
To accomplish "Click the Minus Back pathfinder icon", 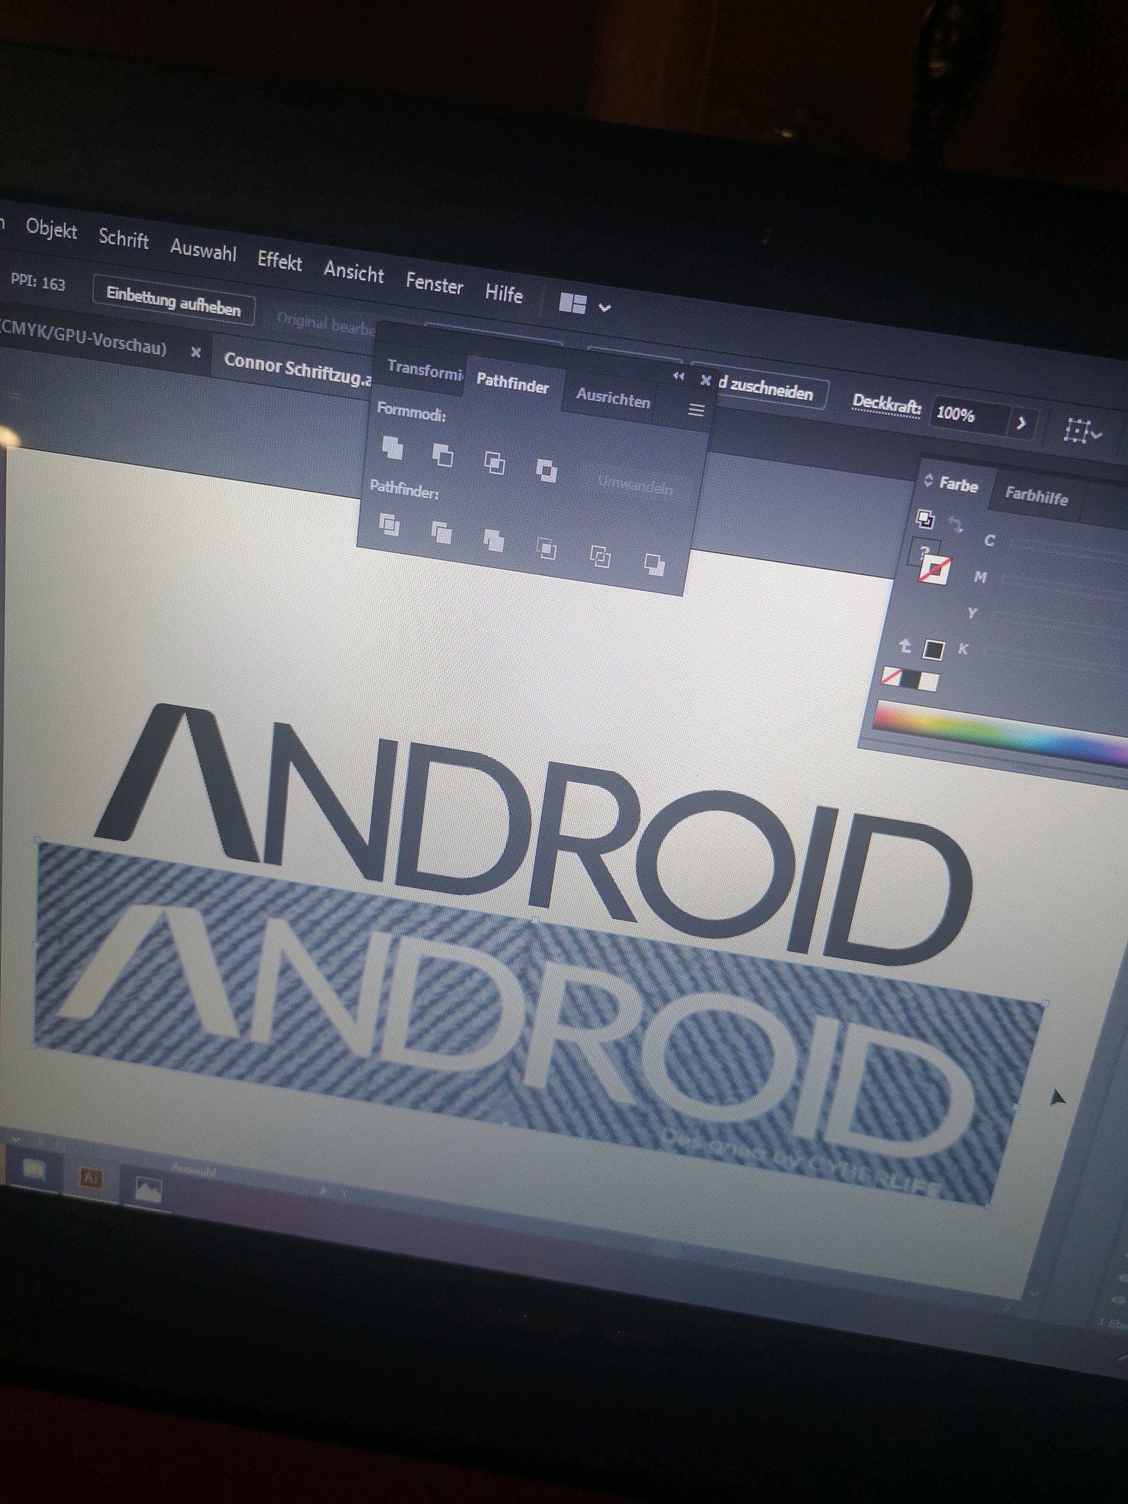I will (654, 564).
